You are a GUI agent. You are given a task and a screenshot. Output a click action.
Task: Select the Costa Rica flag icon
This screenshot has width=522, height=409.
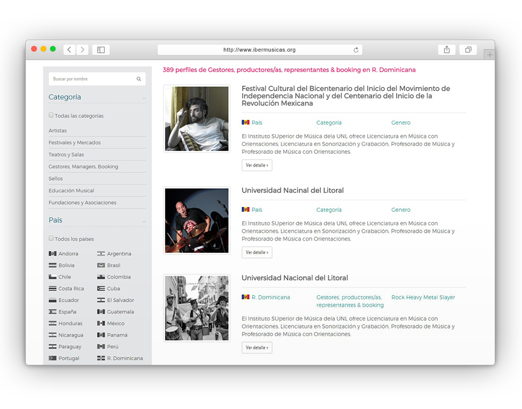53,288
